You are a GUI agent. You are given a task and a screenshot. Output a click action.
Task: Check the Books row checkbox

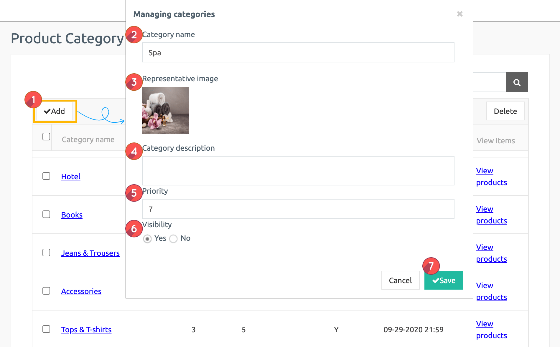46,214
